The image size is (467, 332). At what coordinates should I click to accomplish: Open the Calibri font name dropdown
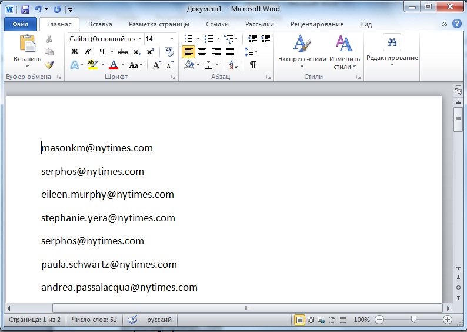pos(139,39)
